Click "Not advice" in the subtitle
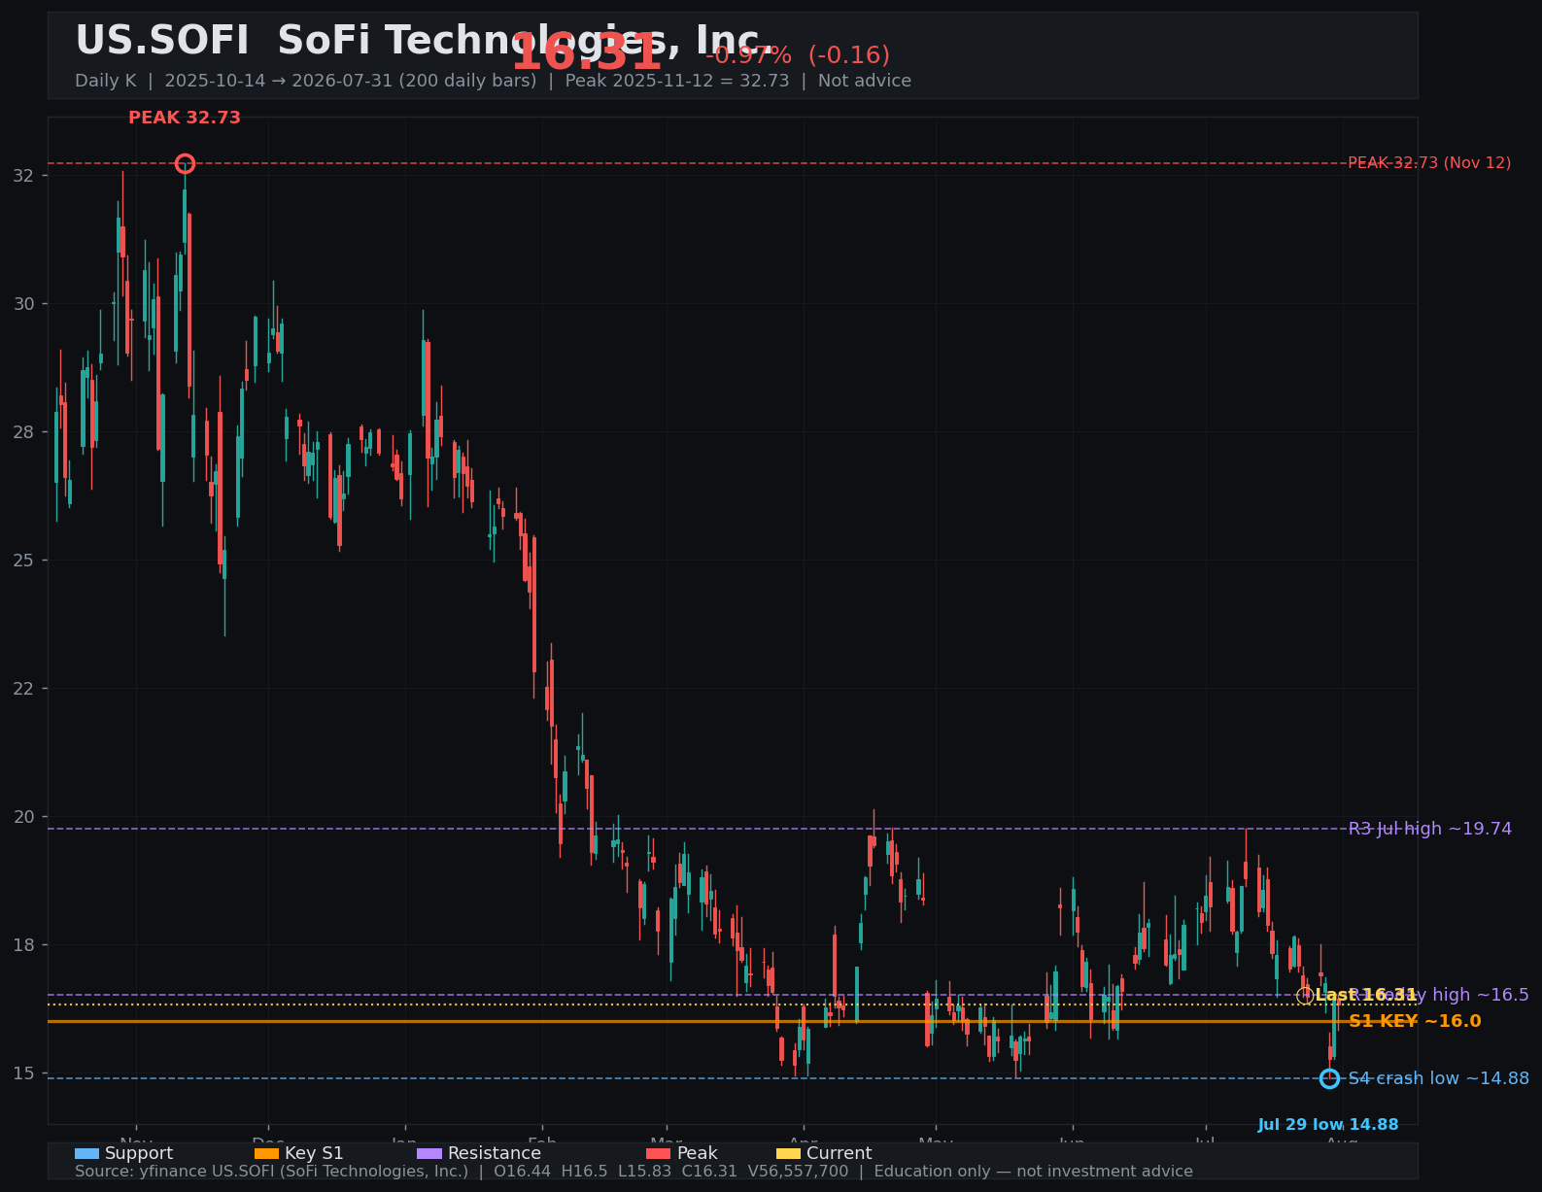This screenshot has height=1192, width=1542. pyautogui.click(x=865, y=81)
